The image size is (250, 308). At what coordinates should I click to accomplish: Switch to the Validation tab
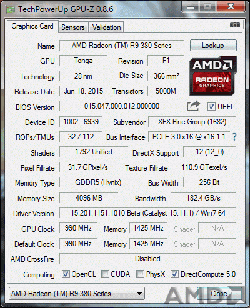click(x=106, y=27)
